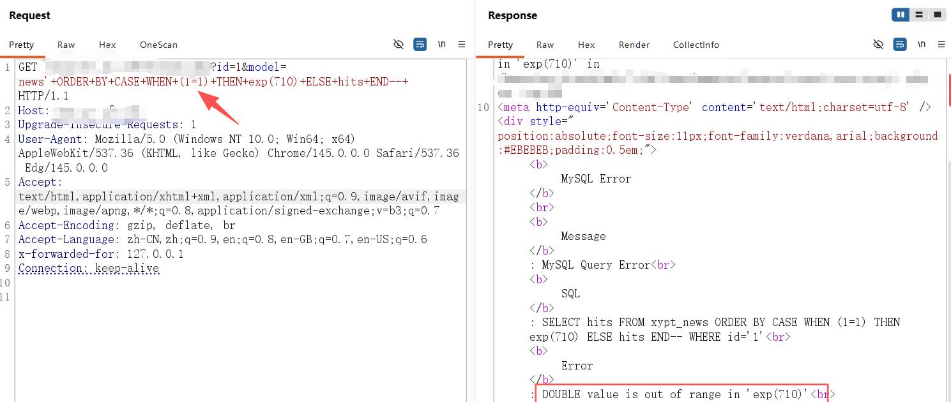
Task: Click HTTP/1.1 in request line
Action: coord(43,96)
